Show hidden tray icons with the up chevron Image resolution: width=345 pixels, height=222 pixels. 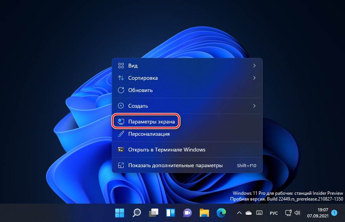[x=239, y=213]
